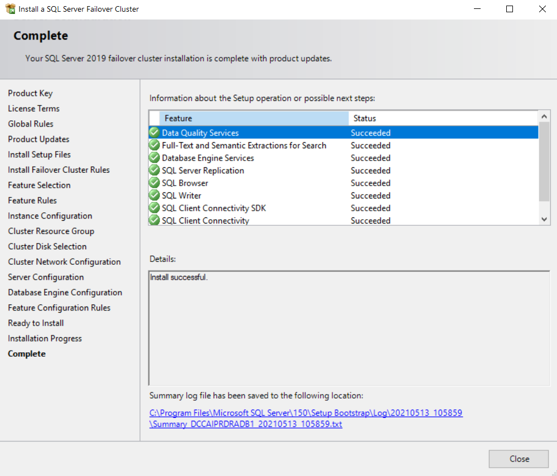This screenshot has height=476, width=557.
Task: Click the feature list vertical scrollbar thumb
Action: coord(544,162)
